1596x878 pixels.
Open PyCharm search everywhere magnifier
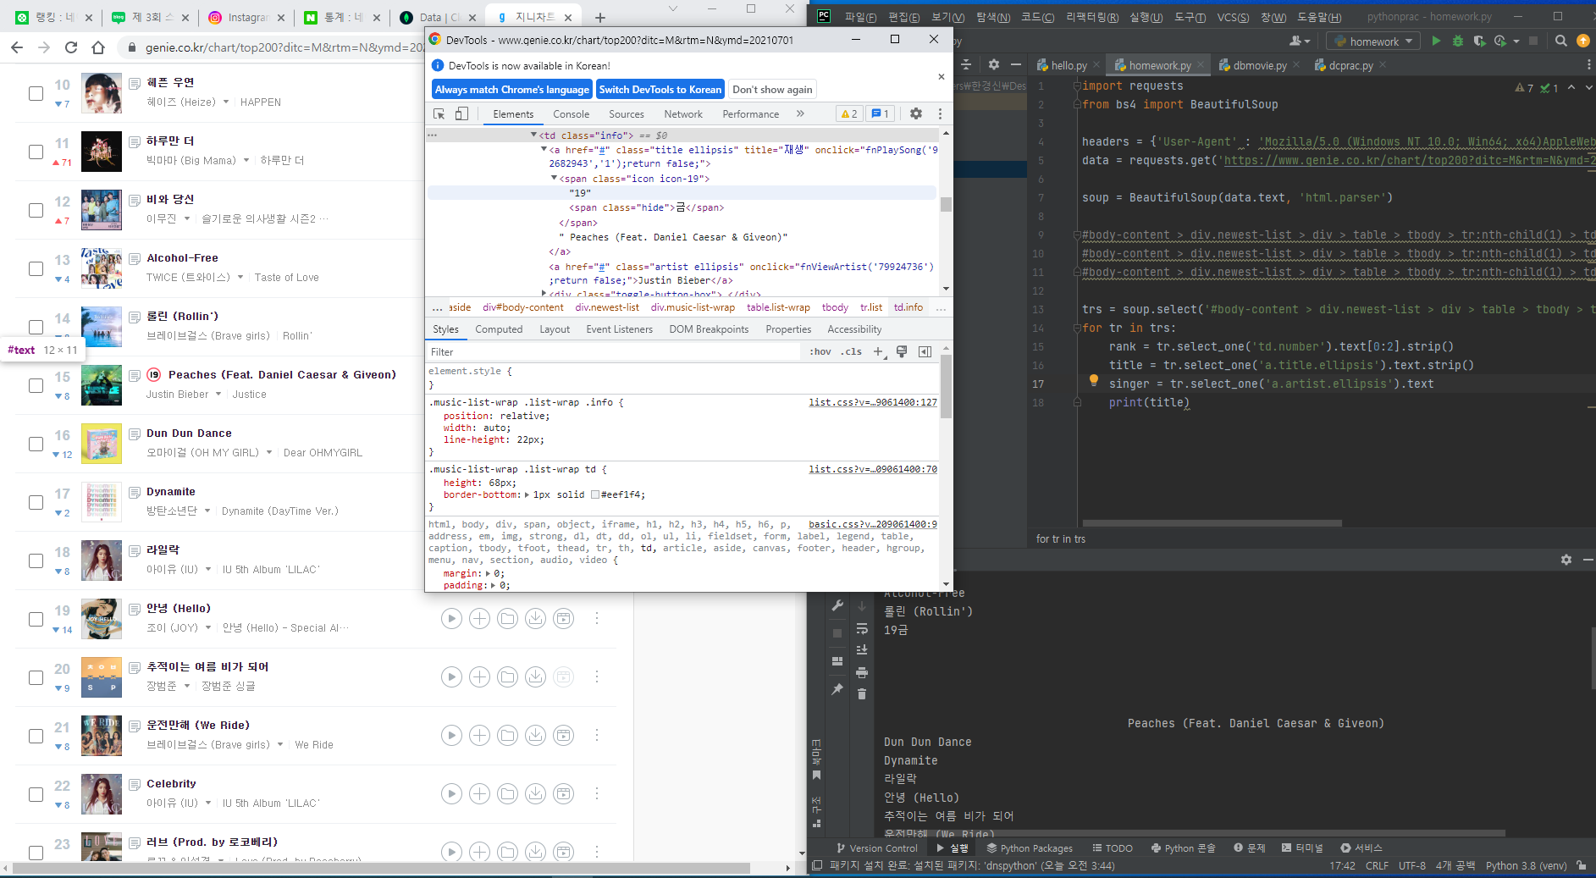(1561, 41)
